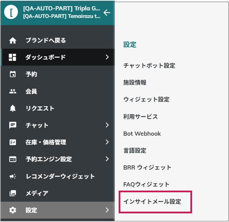
Task: Click the photo library icon beside メディア
Action: click(13, 193)
